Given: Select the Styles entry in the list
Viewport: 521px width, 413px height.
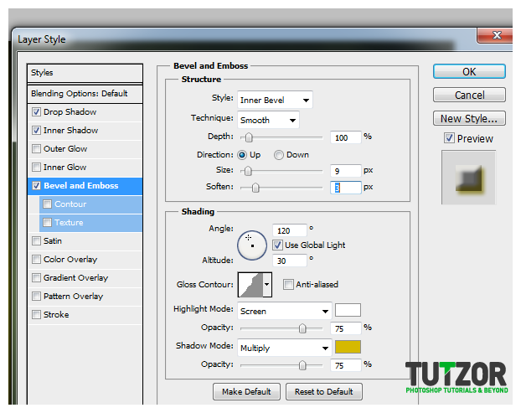Looking at the screenshot, I should click(x=85, y=73).
